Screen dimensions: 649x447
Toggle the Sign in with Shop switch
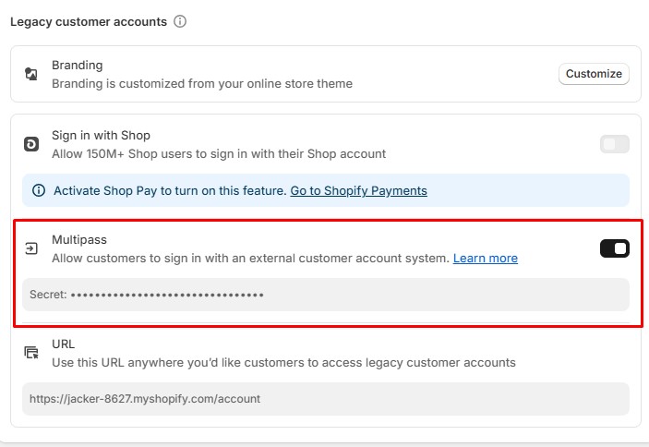coord(614,144)
